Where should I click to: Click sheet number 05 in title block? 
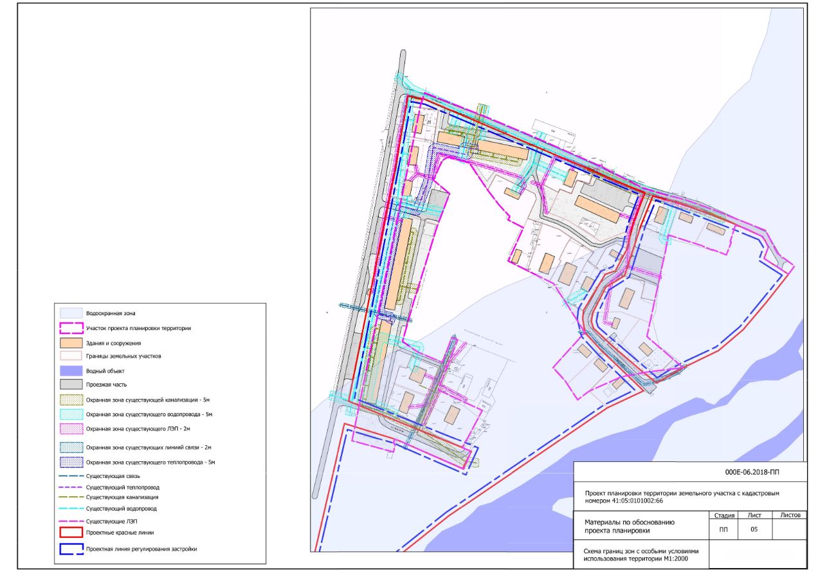coord(754,530)
